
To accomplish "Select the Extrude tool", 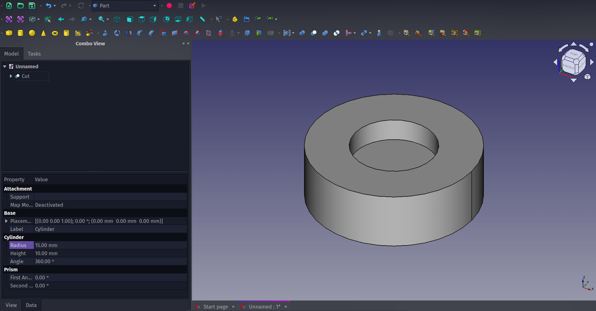I will [105, 33].
